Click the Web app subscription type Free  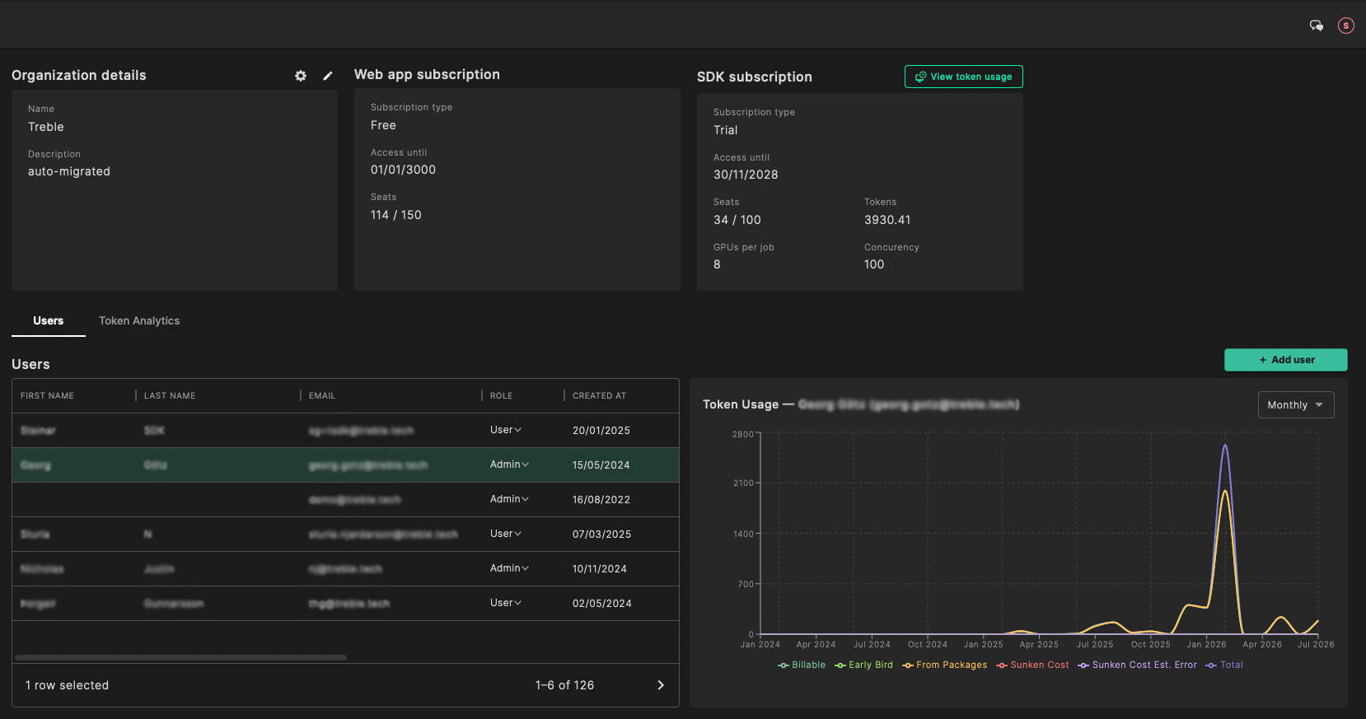click(x=384, y=125)
